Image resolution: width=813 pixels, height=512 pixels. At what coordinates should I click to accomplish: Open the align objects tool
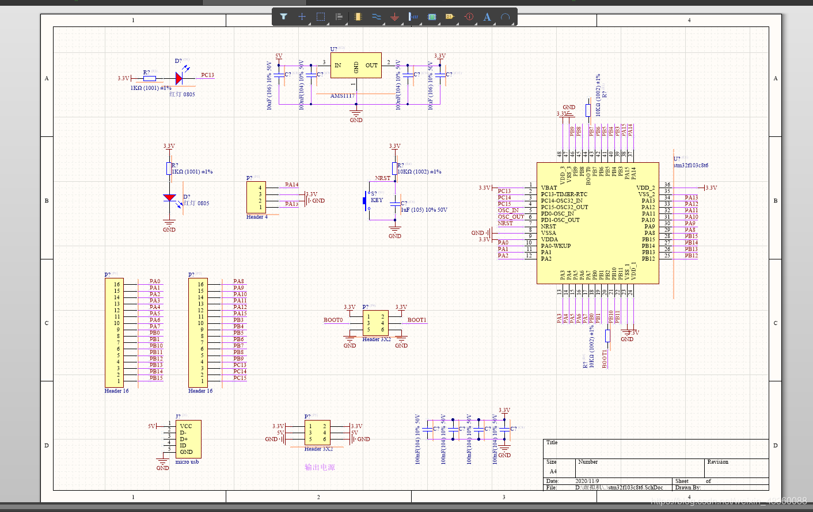339,17
